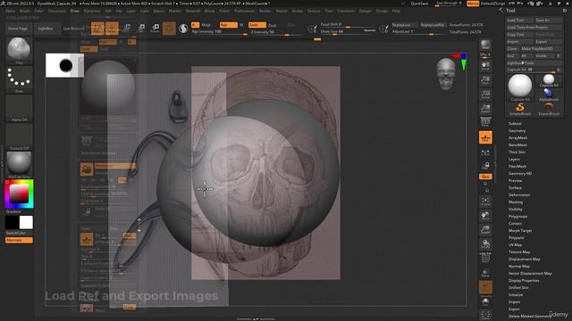Expand the ArrayMesh sub-palette
This screenshot has width=572, height=321.
point(517,138)
